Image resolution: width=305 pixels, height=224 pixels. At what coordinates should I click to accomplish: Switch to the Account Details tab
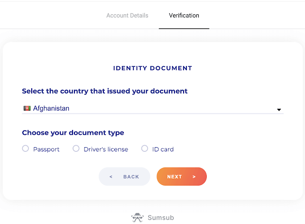[x=127, y=16]
